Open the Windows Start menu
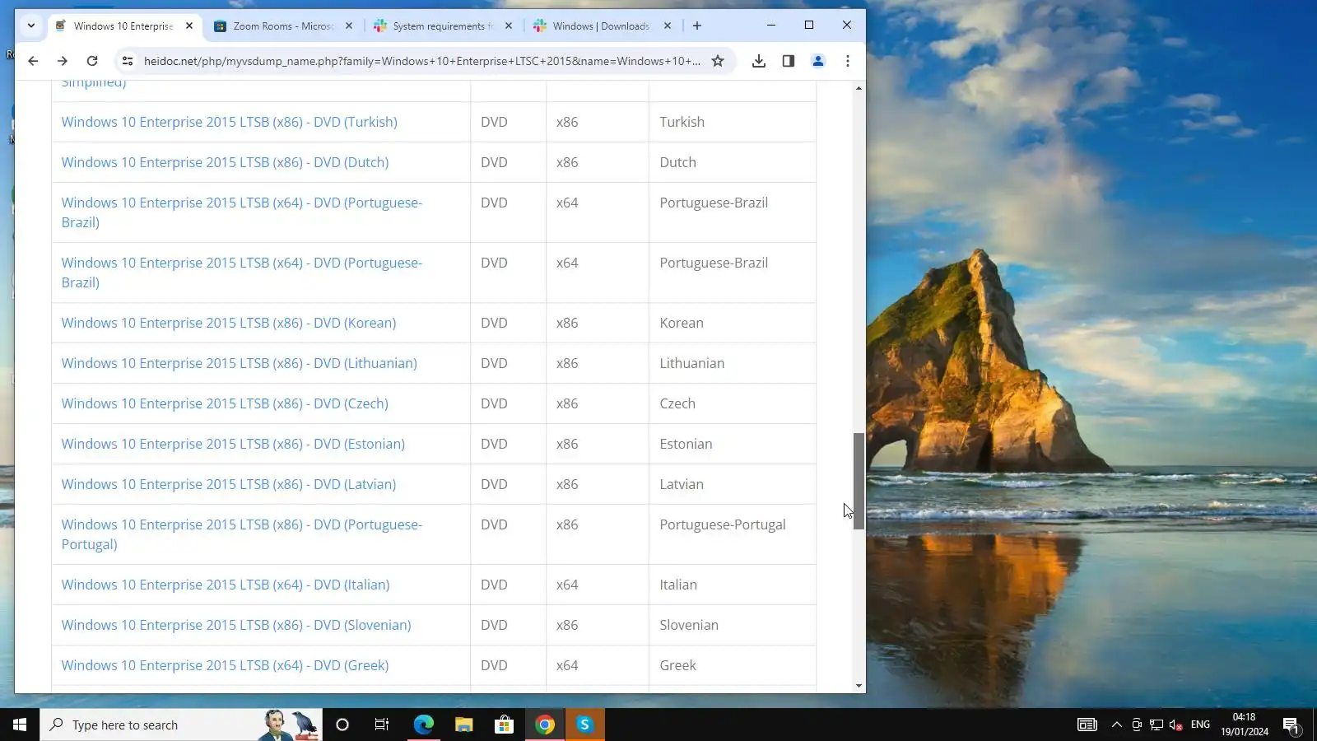Image resolution: width=1317 pixels, height=741 pixels. pyautogui.click(x=20, y=725)
